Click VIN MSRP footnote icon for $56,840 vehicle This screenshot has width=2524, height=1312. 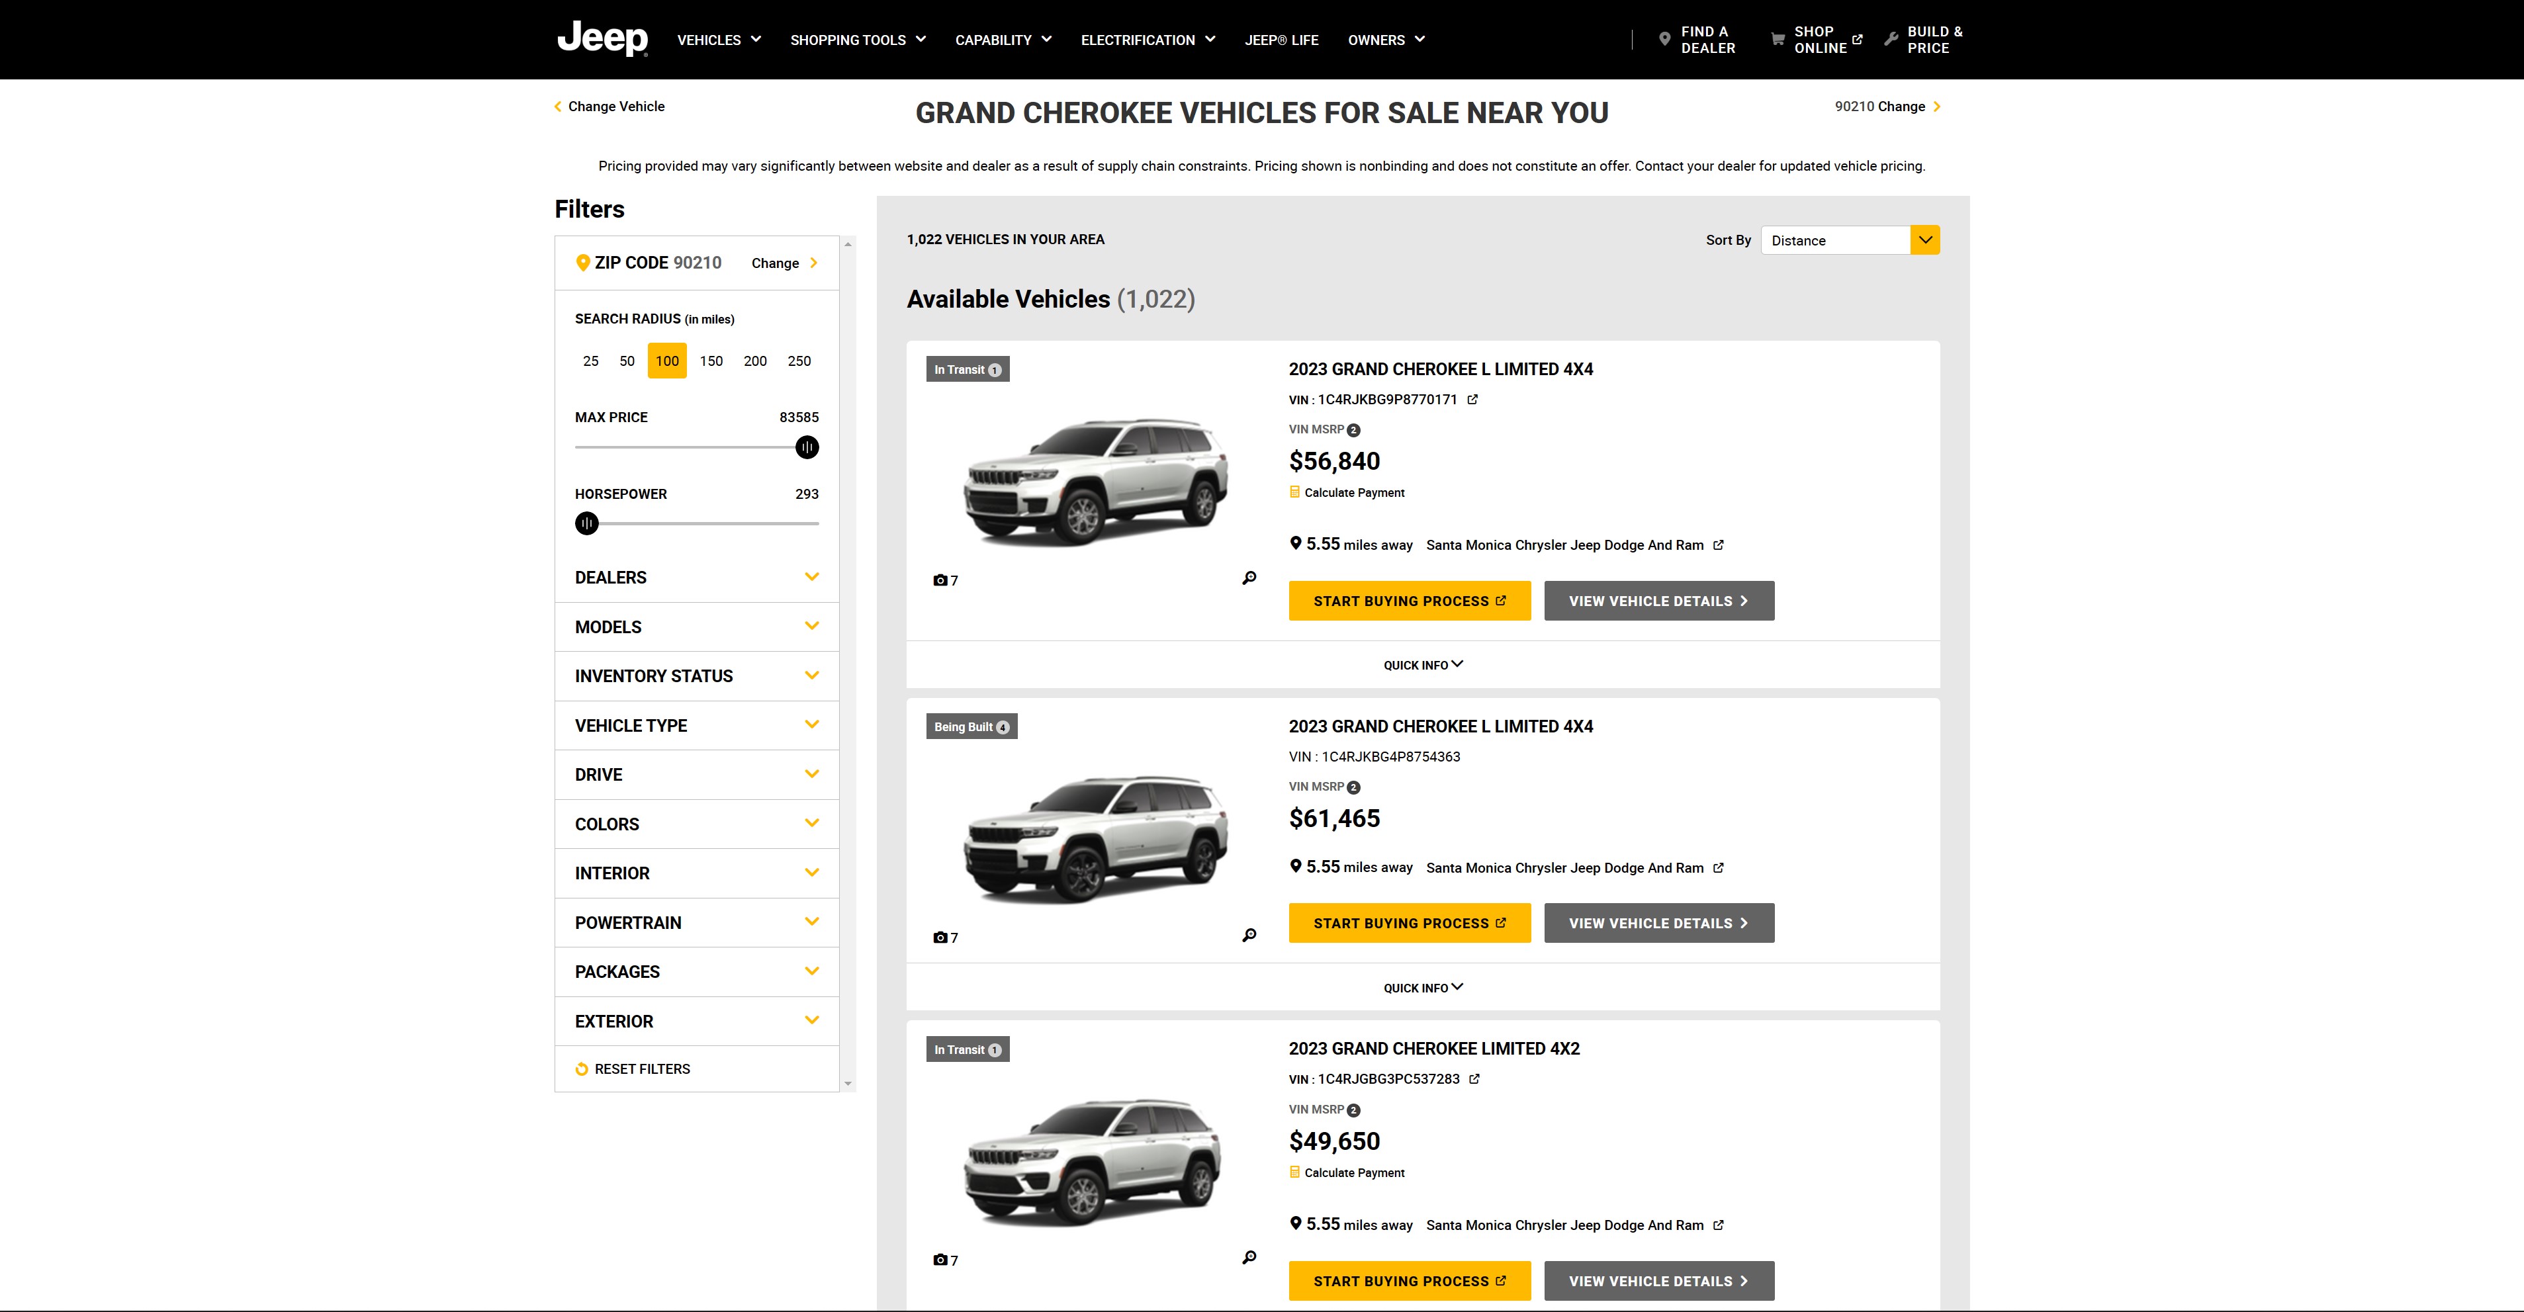(x=1353, y=430)
